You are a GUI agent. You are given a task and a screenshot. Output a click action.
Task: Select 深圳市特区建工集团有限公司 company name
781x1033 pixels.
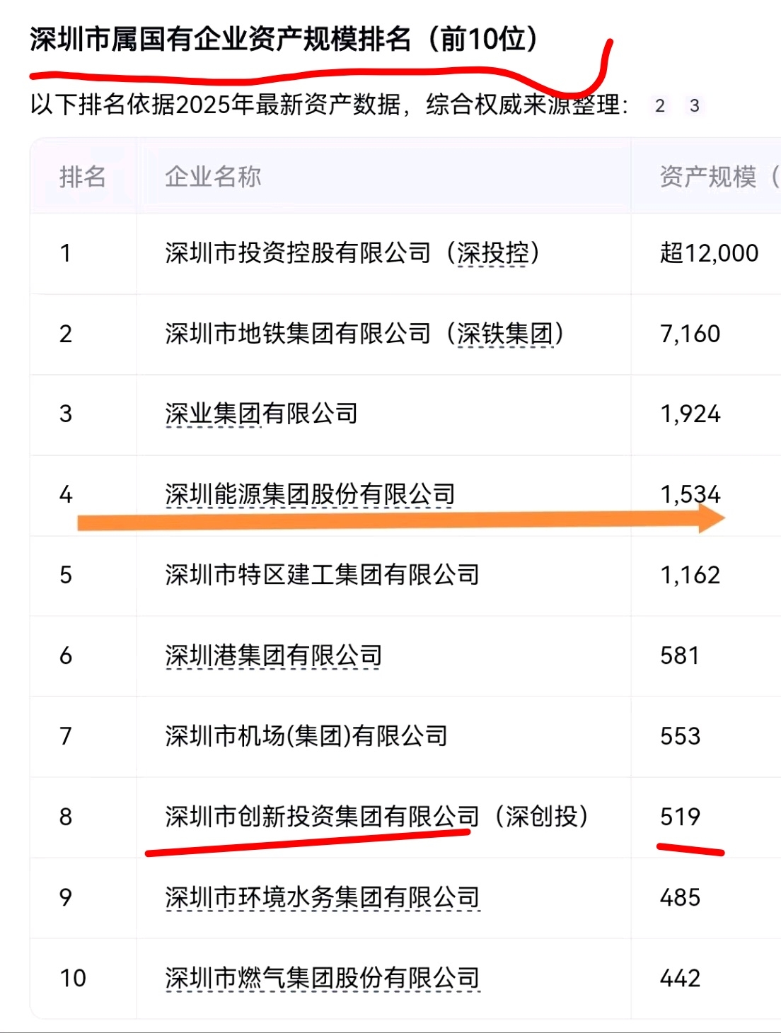(x=322, y=575)
